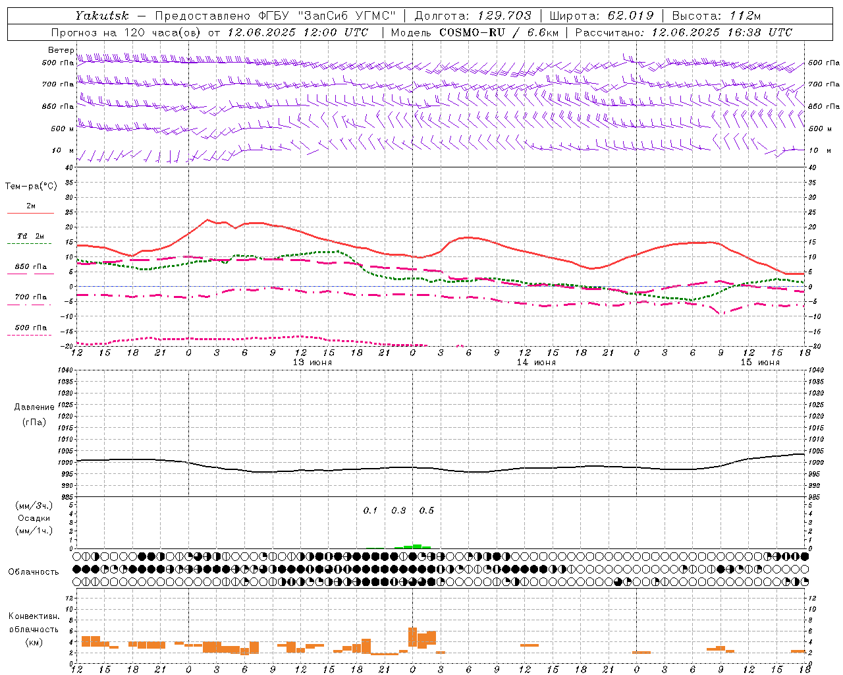
Task: Click the precipitation value 0.3
Action: [x=399, y=511]
